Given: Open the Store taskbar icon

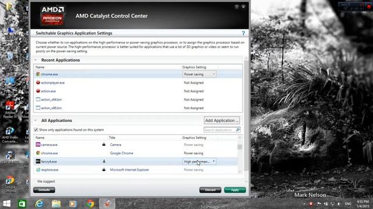Looking at the screenshot, I should [x=22, y=204].
